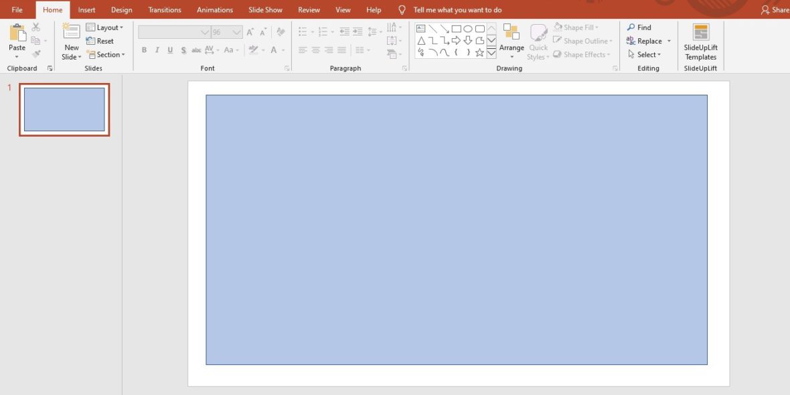Pick the Arrow shape in the Drawing gallery
790x395 pixels.
pos(445,29)
